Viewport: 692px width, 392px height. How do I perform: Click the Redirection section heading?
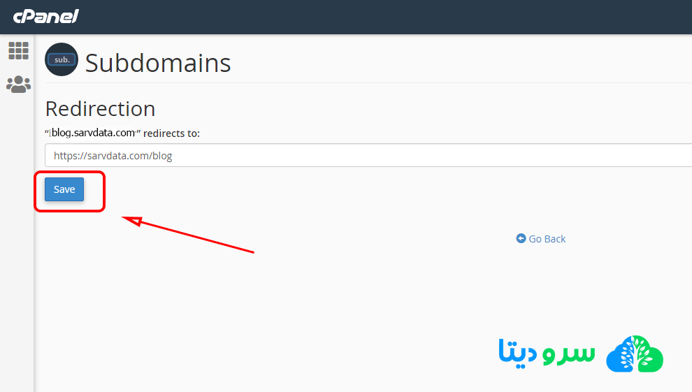tap(100, 108)
